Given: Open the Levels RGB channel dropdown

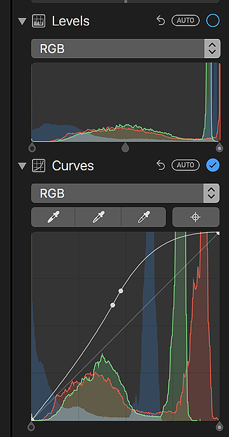Looking at the screenshot, I should 125,48.
